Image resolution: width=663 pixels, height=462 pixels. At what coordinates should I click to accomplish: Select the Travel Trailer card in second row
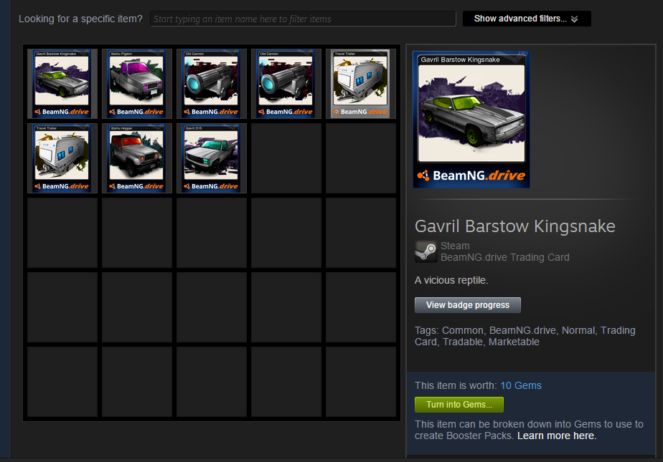point(62,158)
